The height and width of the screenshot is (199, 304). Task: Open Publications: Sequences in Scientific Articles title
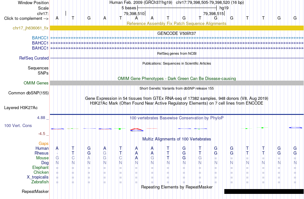(177, 63)
